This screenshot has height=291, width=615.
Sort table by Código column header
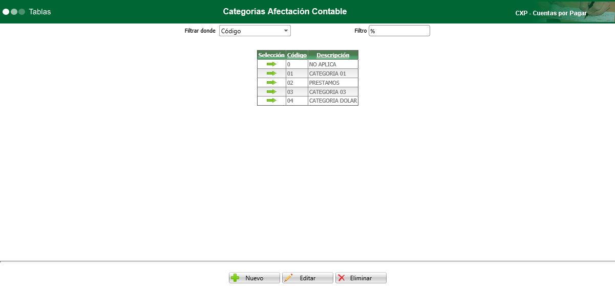pyautogui.click(x=297, y=55)
